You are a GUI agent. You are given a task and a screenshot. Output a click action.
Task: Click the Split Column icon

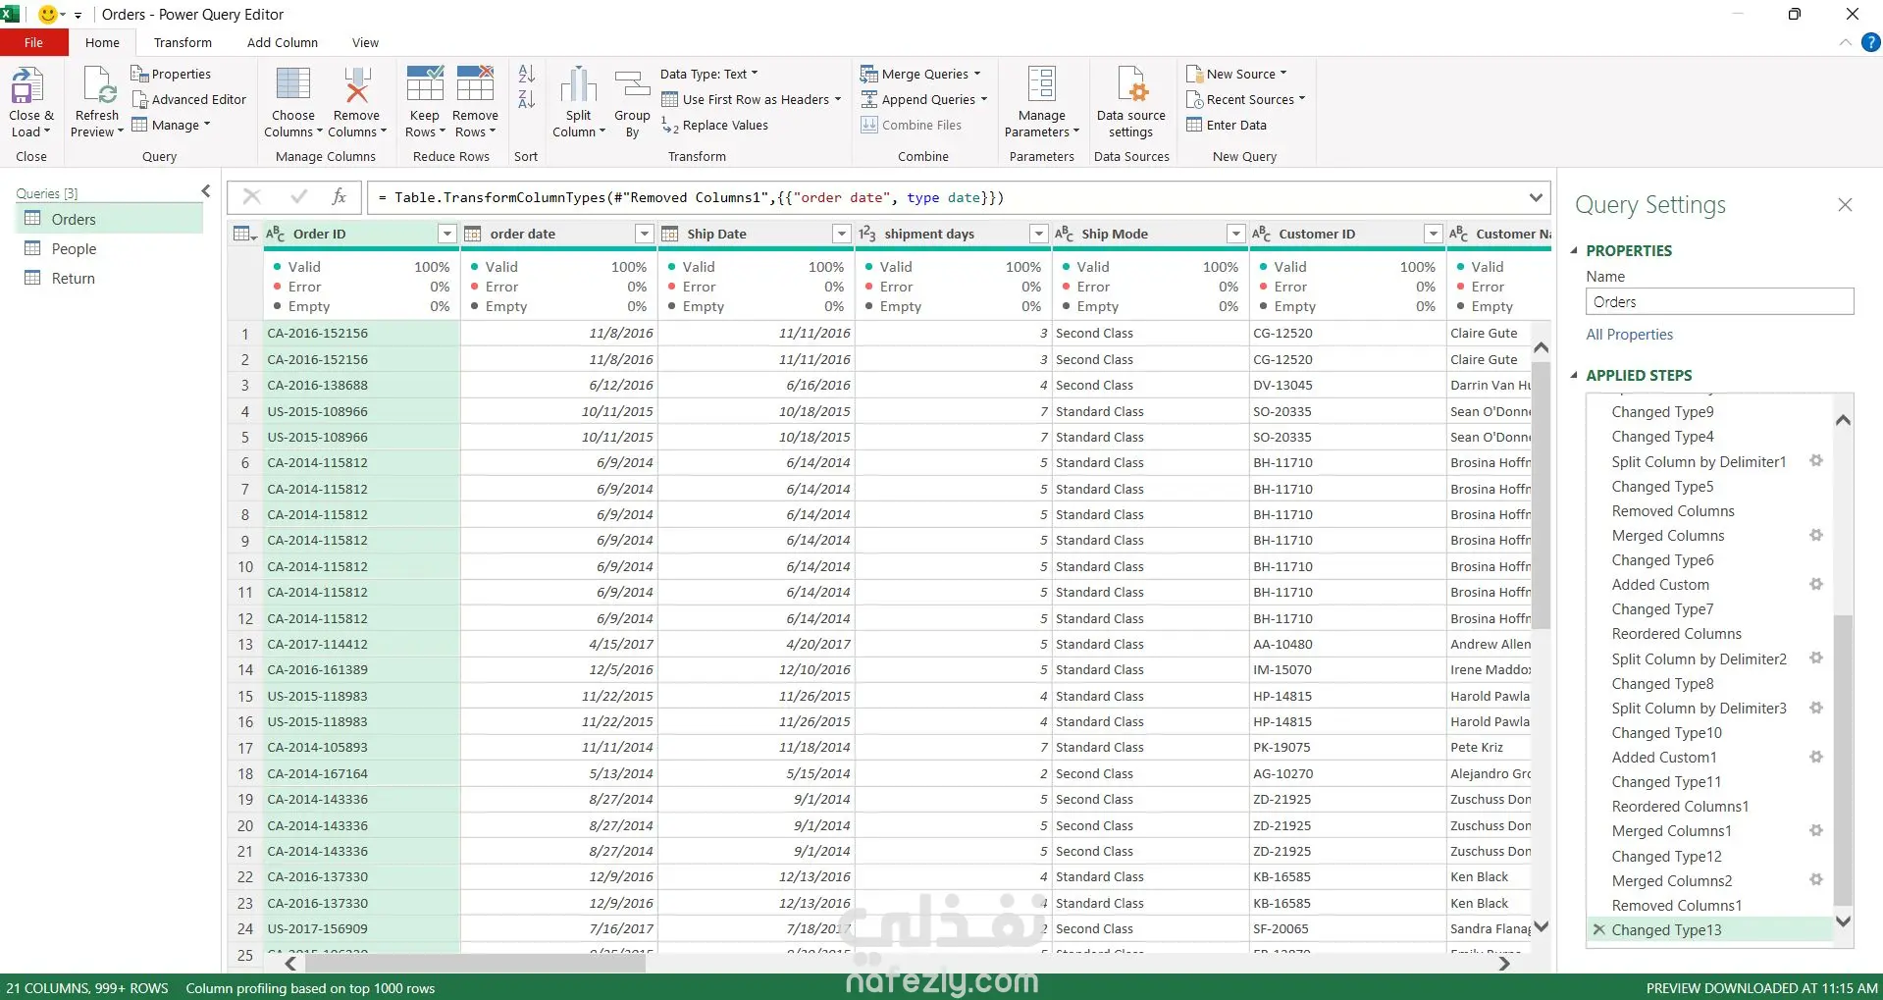[x=579, y=85]
